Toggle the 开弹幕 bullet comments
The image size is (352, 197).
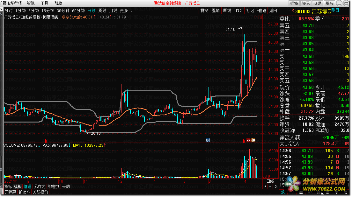click(11, 192)
